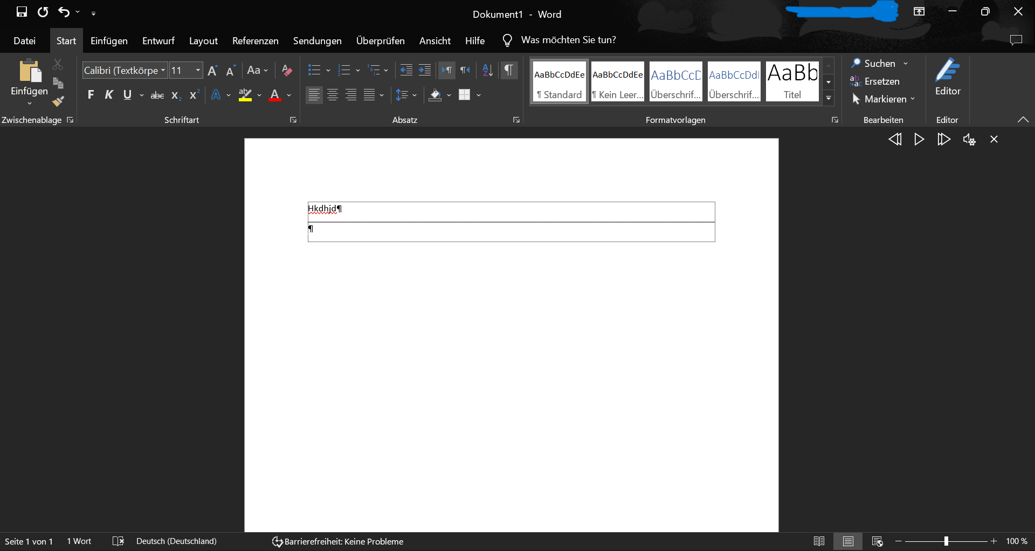
Task: Click the Undo arrow in quick access toolbar
Action: [64, 12]
